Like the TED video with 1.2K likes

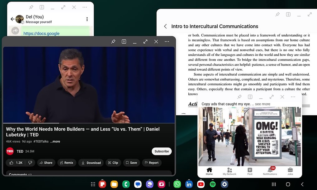point(16,163)
